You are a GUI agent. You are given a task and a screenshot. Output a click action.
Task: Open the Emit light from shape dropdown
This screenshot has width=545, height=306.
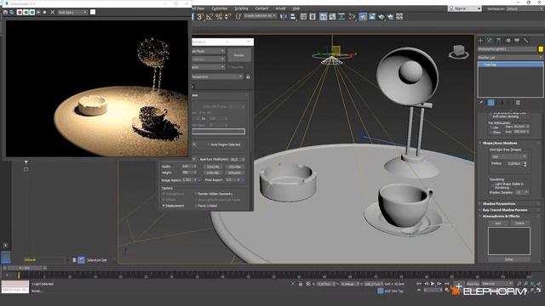509,156
